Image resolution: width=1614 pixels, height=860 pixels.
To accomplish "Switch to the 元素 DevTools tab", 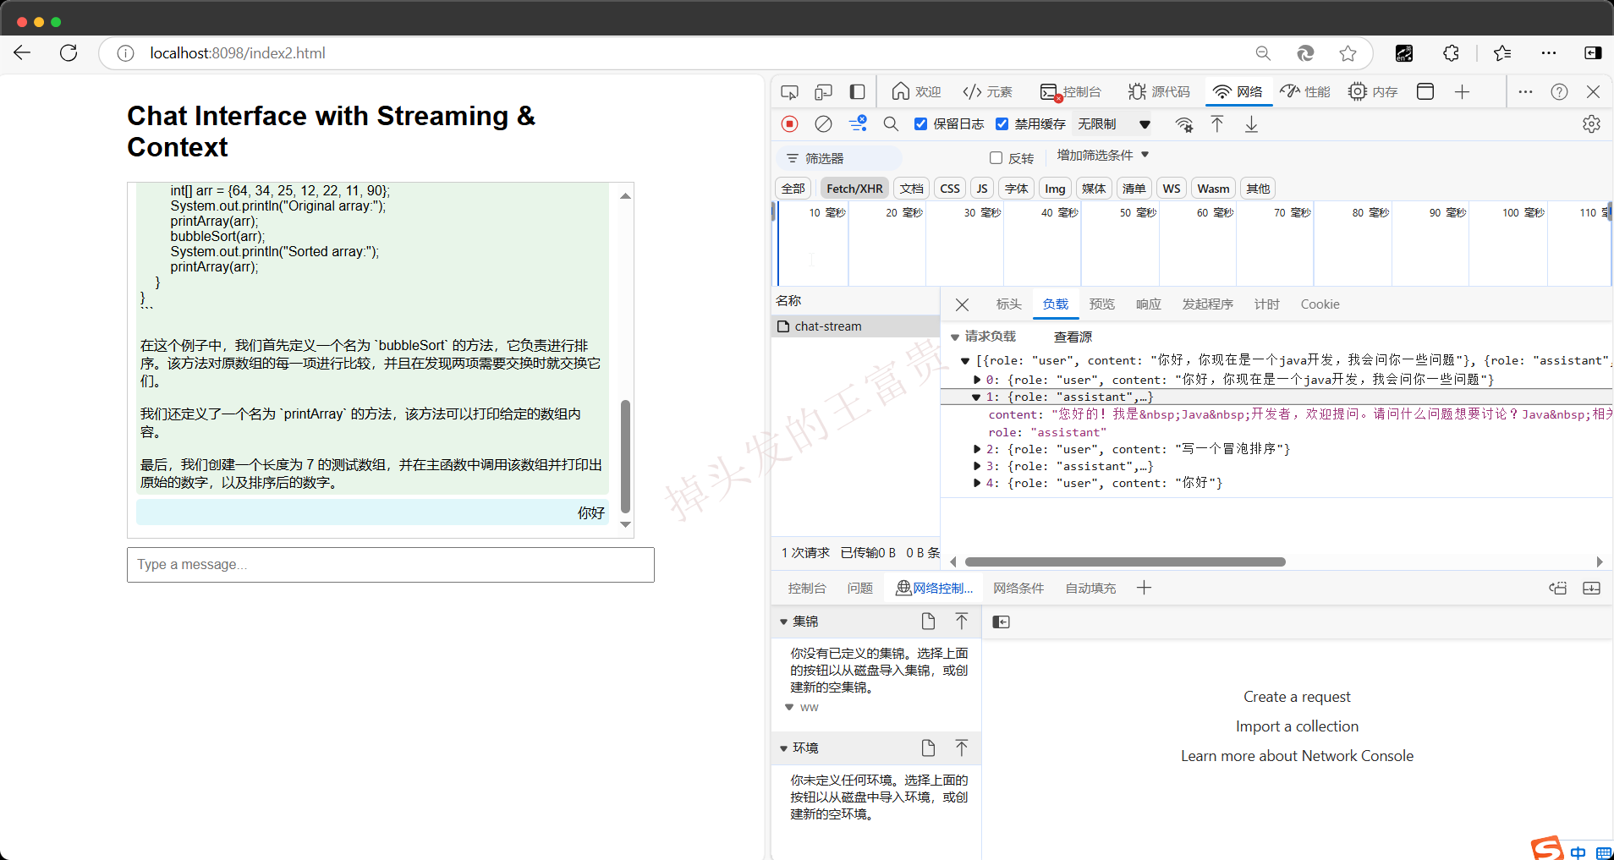I will point(987,91).
